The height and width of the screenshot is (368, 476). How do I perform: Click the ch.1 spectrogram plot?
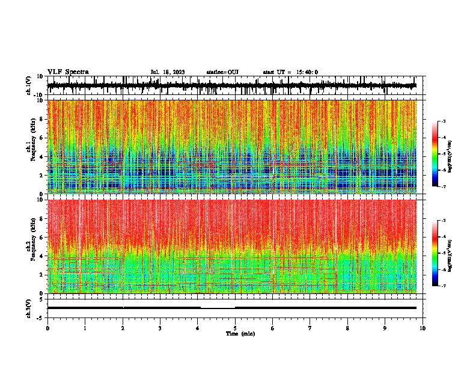pos(232,147)
